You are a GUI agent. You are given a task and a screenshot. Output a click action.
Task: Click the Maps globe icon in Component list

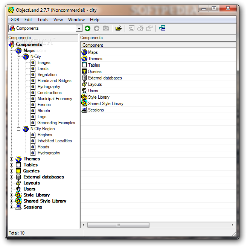click(84, 52)
